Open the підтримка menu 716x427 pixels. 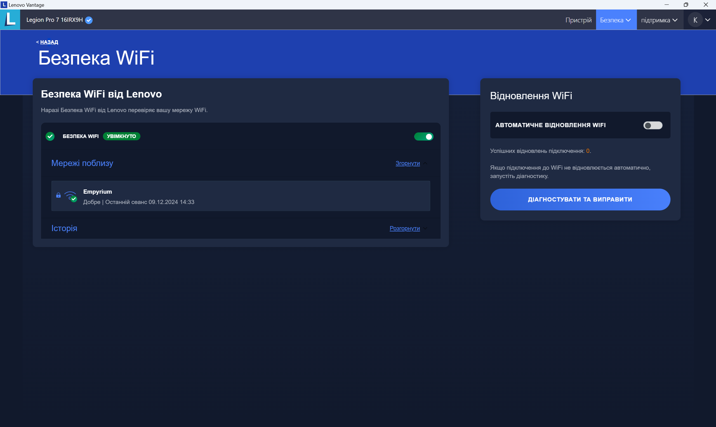[659, 20]
